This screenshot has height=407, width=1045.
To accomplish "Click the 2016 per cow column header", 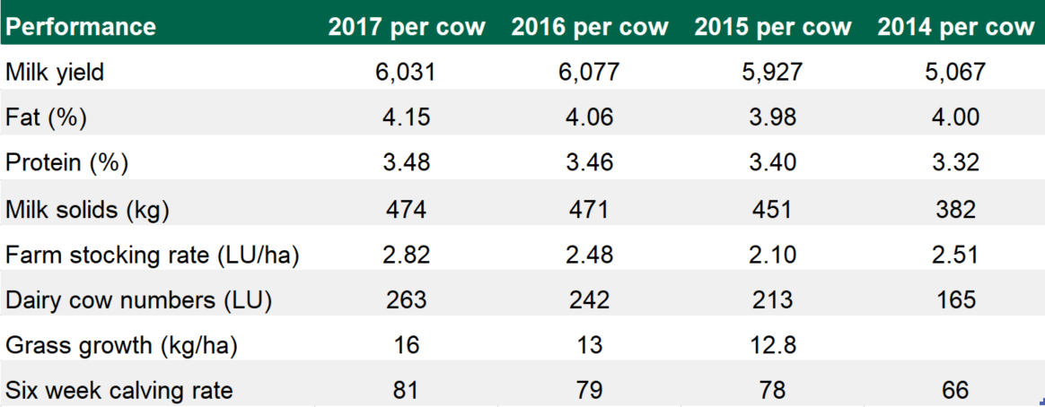I will click(x=590, y=27).
